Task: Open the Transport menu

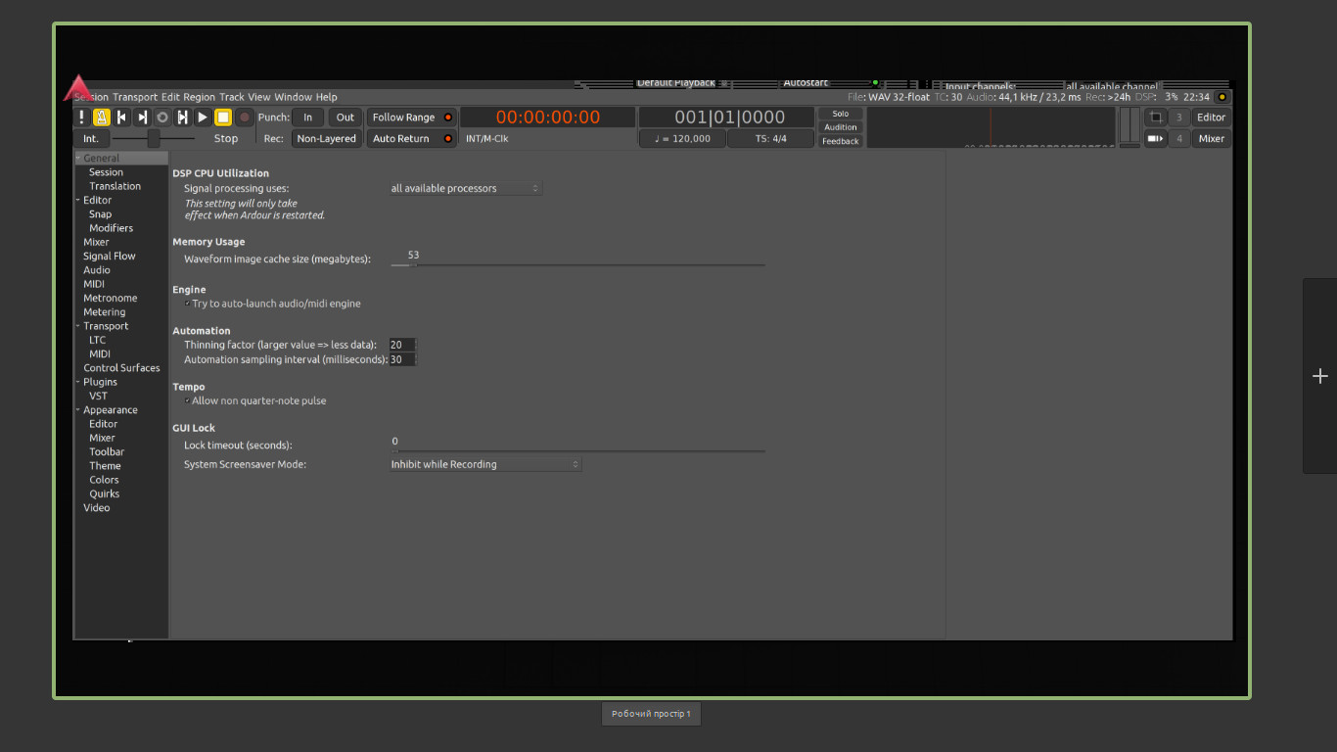Action: click(x=134, y=97)
